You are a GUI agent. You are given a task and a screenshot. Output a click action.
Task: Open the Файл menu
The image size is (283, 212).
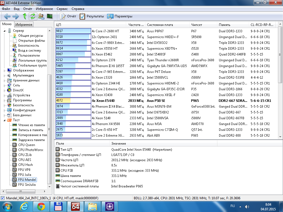[6, 9]
